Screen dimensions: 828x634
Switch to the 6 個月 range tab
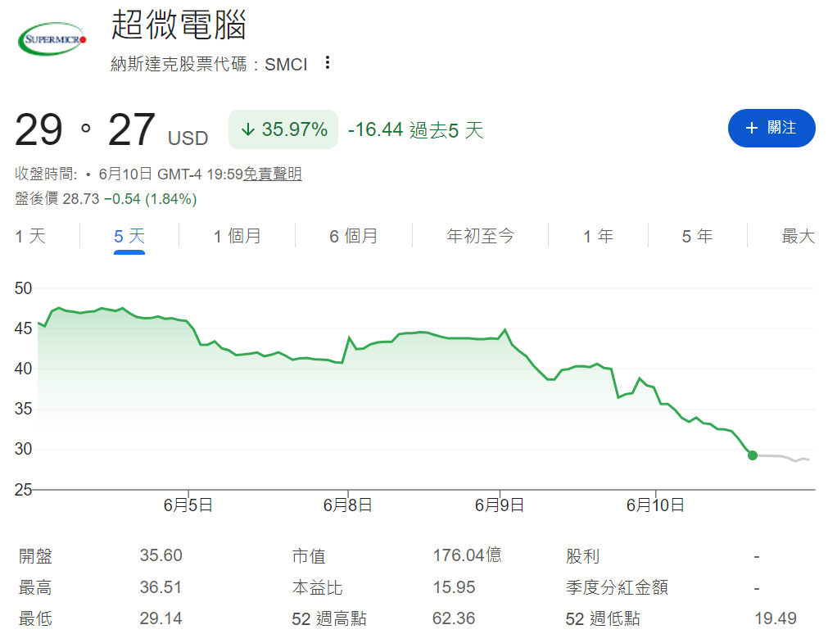tap(353, 236)
